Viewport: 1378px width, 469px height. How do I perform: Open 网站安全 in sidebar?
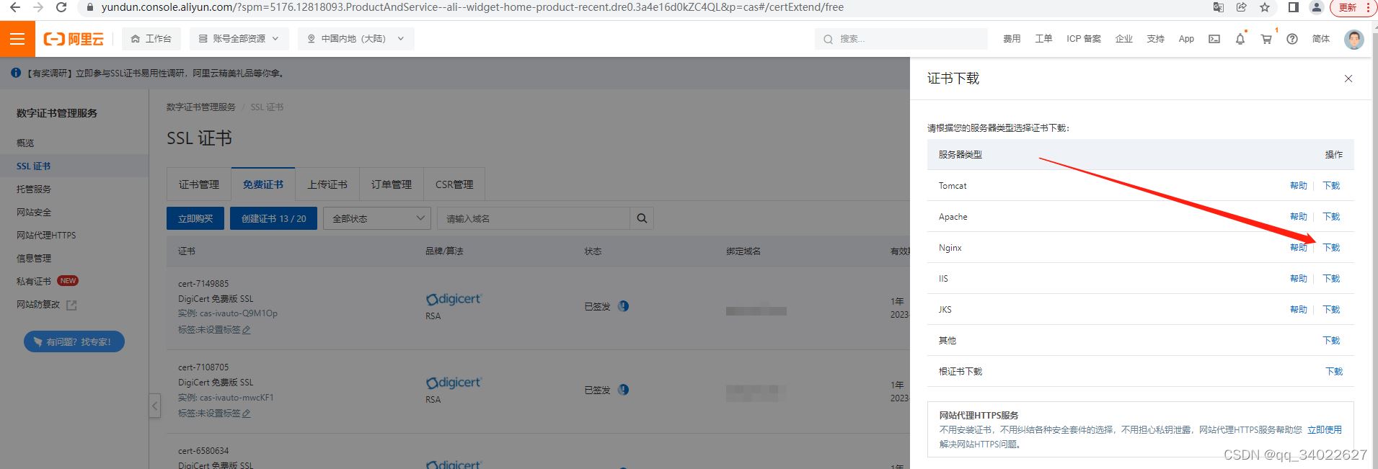[x=34, y=213]
